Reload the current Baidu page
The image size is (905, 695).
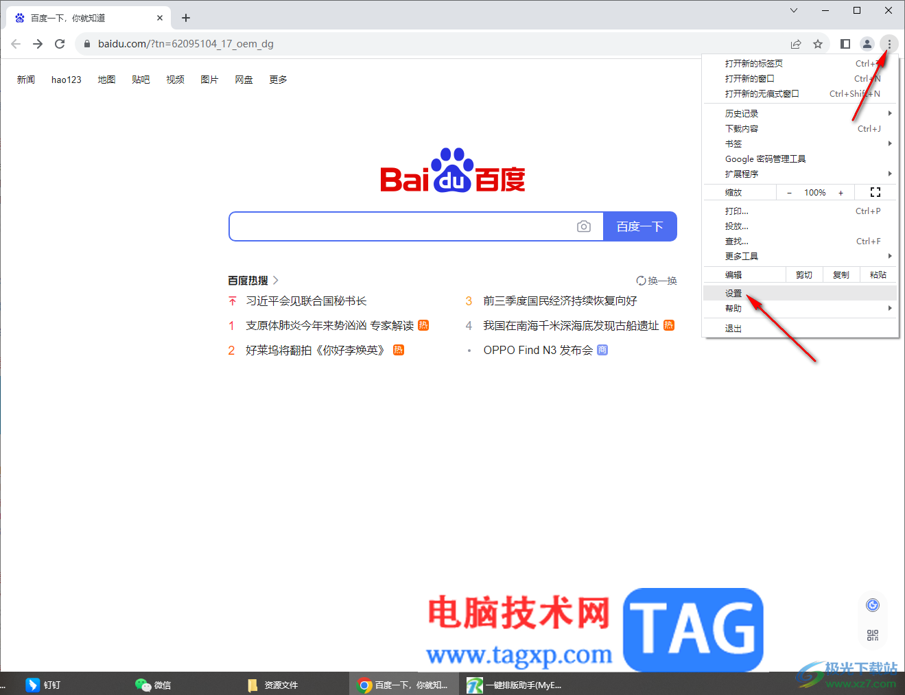pyautogui.click(x=60, y=44)
